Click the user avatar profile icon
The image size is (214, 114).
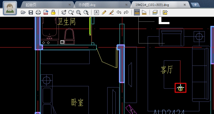pyautogui.click(x=10, y=8)
